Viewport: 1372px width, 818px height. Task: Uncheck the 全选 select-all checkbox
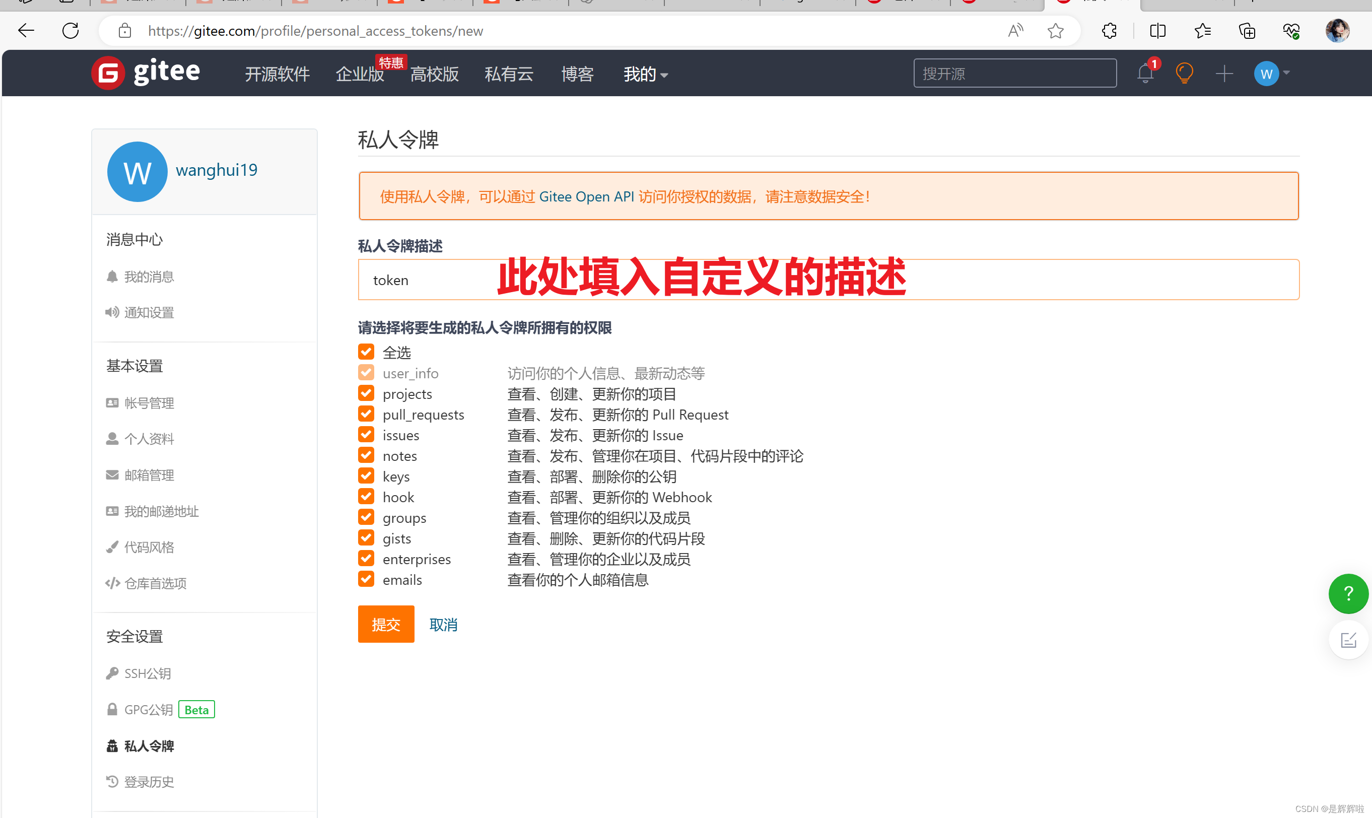366,352
